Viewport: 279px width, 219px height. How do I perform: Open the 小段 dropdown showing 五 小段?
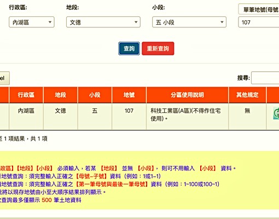(x=189, y=22)
